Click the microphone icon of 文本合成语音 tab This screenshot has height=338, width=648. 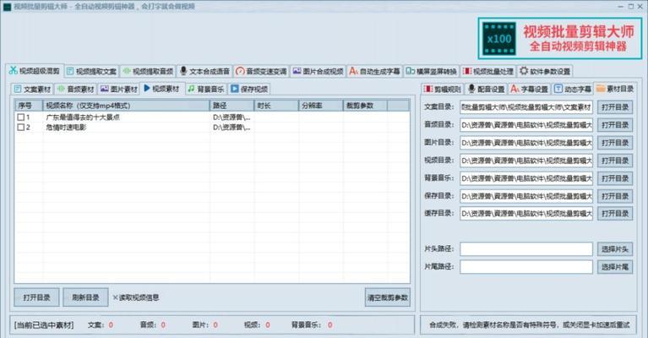(183, 71)
